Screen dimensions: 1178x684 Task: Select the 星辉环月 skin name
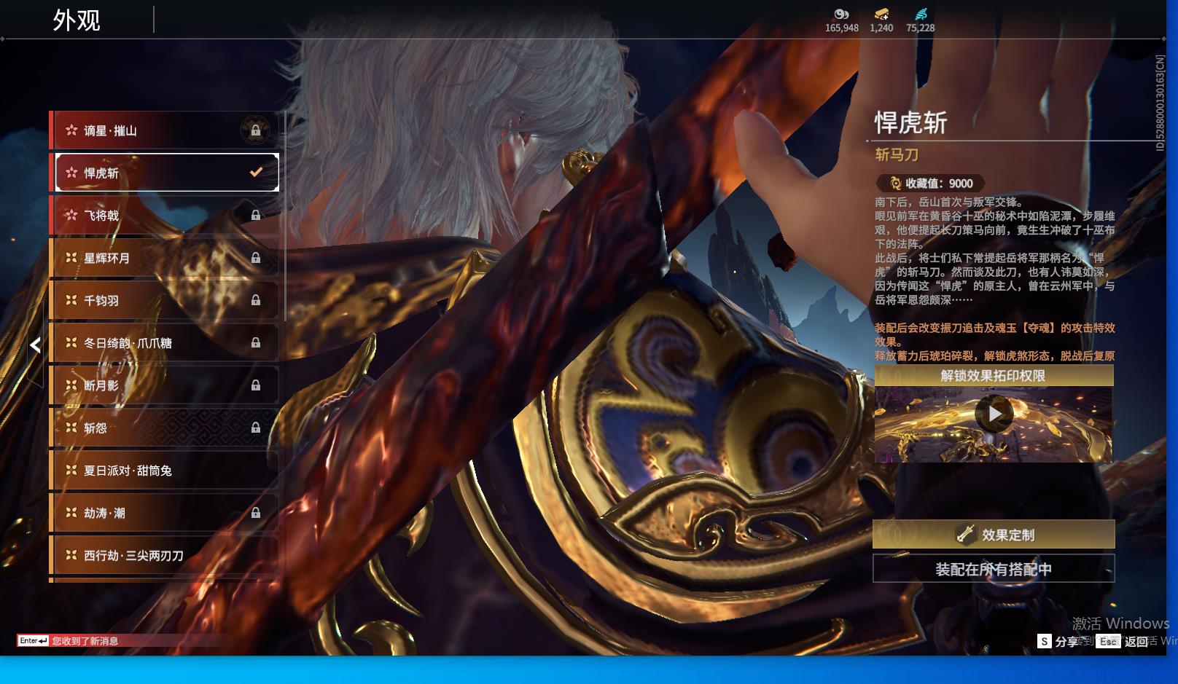[x=106, y=258]
